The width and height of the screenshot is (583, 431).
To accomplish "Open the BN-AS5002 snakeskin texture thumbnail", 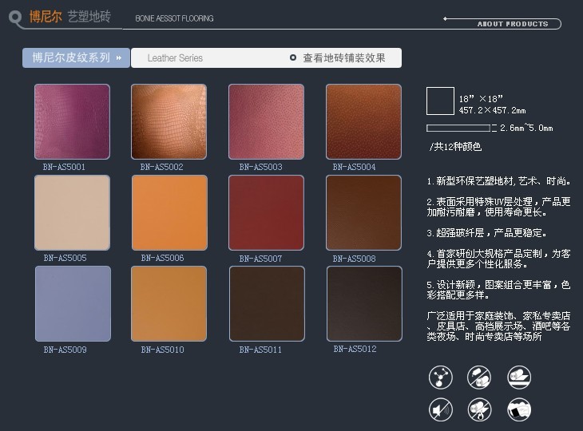I will [x=169, y=122].
